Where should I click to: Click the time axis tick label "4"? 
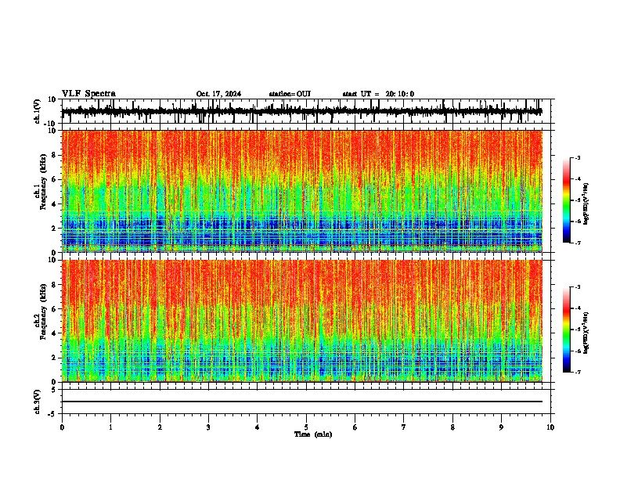click(x=258, y=427)
